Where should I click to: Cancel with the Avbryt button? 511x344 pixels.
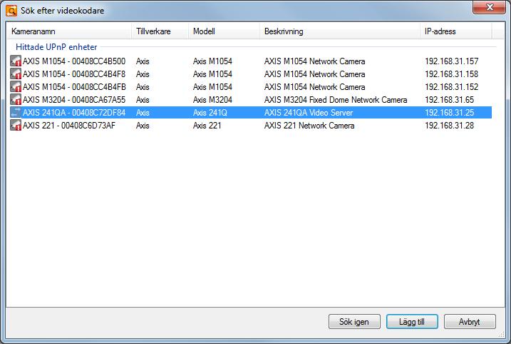[x=470, y=322]
